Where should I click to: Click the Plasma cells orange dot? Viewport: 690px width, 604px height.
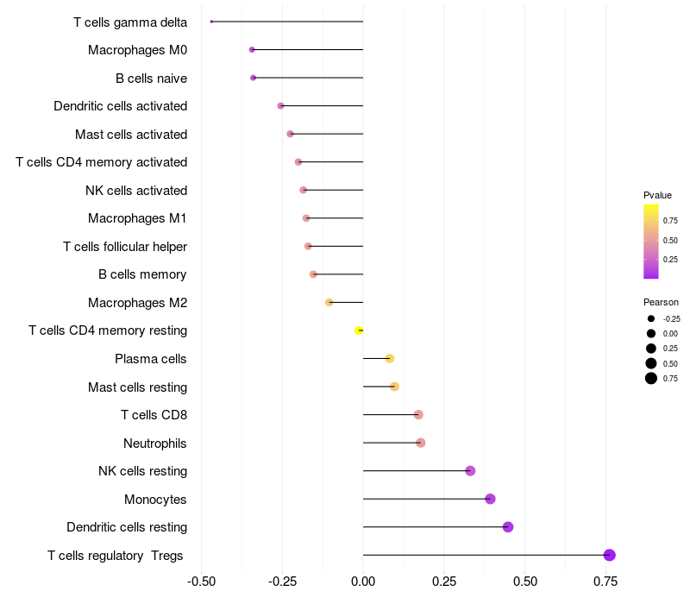[x=390, y=358]
